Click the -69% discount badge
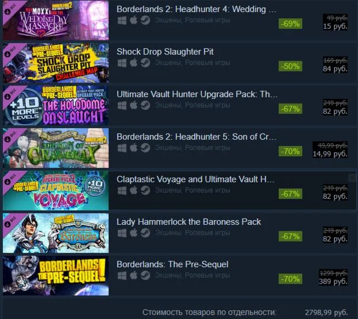The height and width of the screenshot is (319, 358). point(290,24)
